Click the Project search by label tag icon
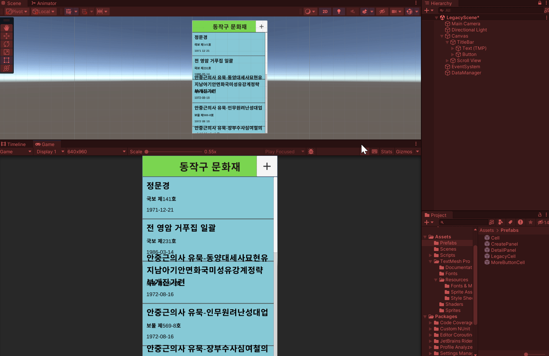Image resolution: width=549 pixels, height=356 pixels. tap(510, 222)
